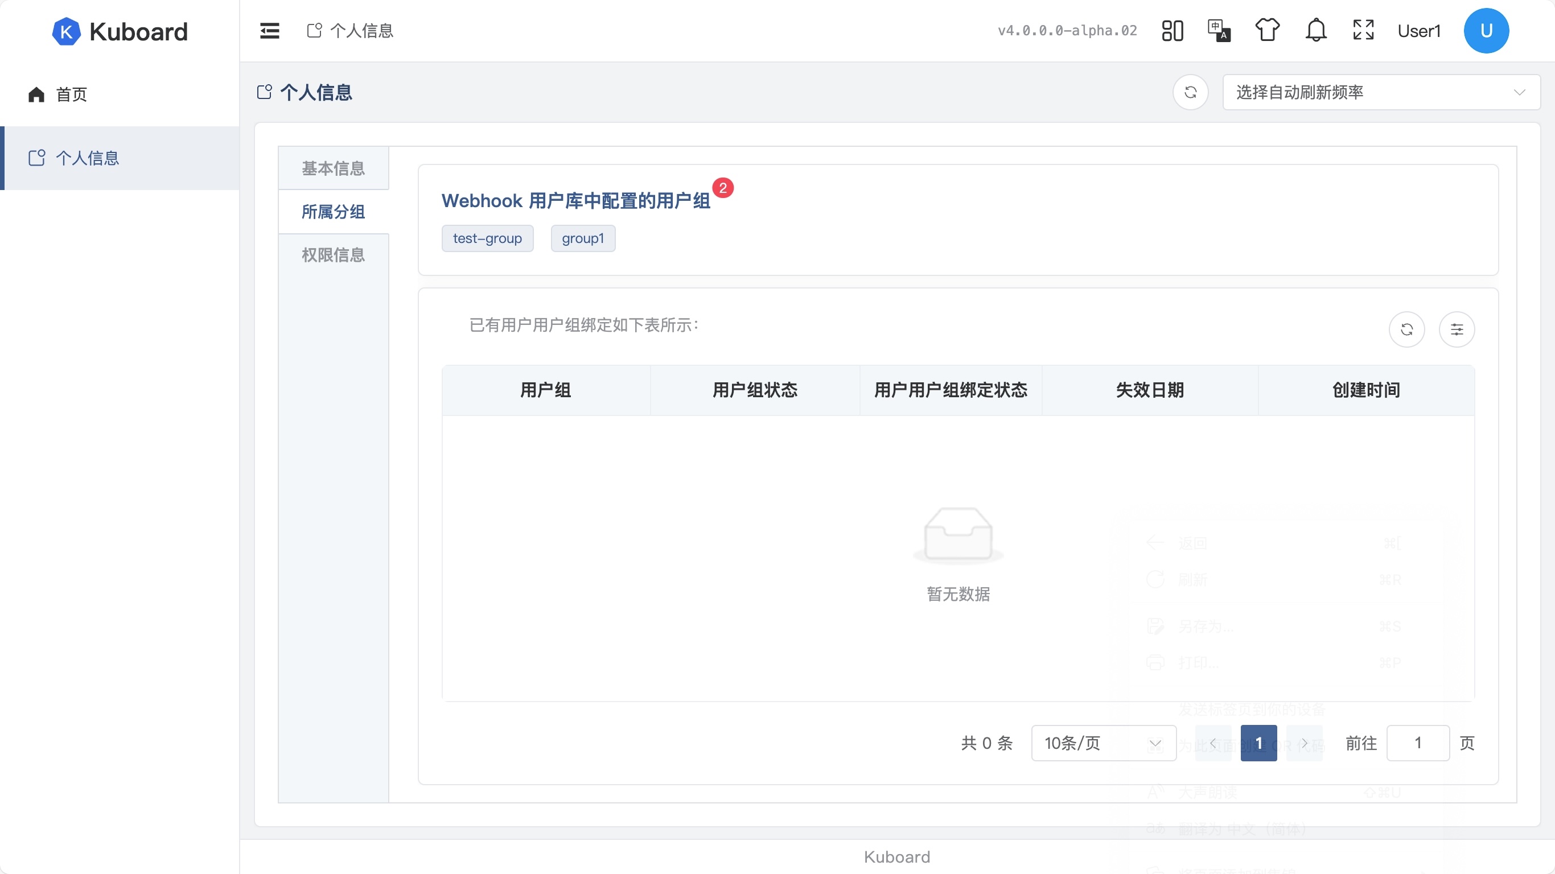Expand the auto refresh frequency dropdown
The width and height of the screenshot is (1555, 874).
click(x=1380, y=92)
